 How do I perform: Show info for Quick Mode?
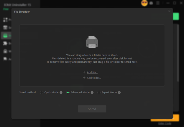(x=61, y=92)
